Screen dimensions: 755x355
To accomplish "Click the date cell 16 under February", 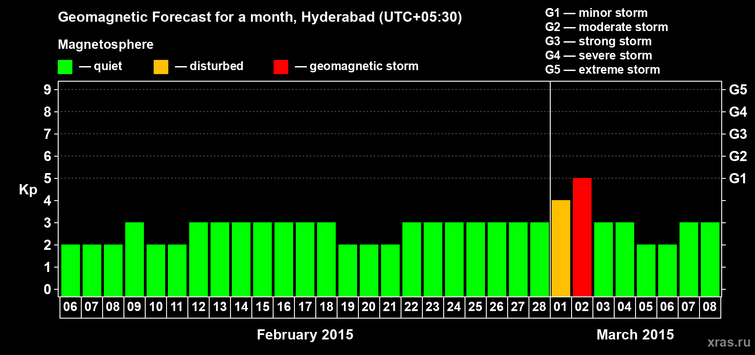I will [283, 307].
